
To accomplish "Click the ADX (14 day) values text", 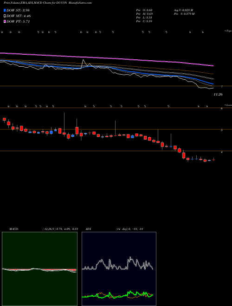I will pyautogui.click(x=129, y=229).
